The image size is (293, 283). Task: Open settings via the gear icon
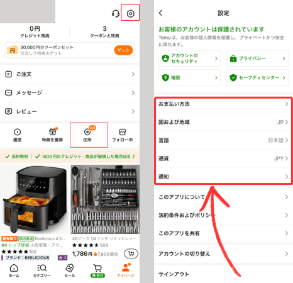tap(130, 14)
